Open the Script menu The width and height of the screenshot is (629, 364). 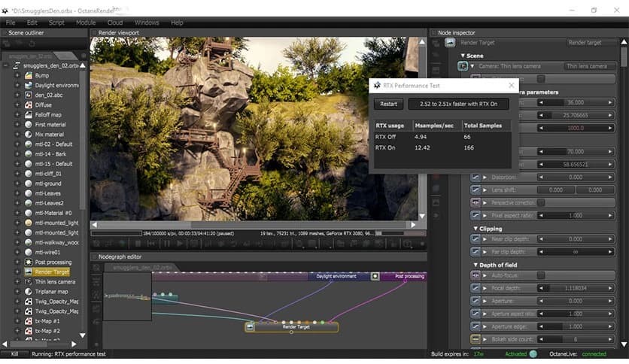point(56,23)
